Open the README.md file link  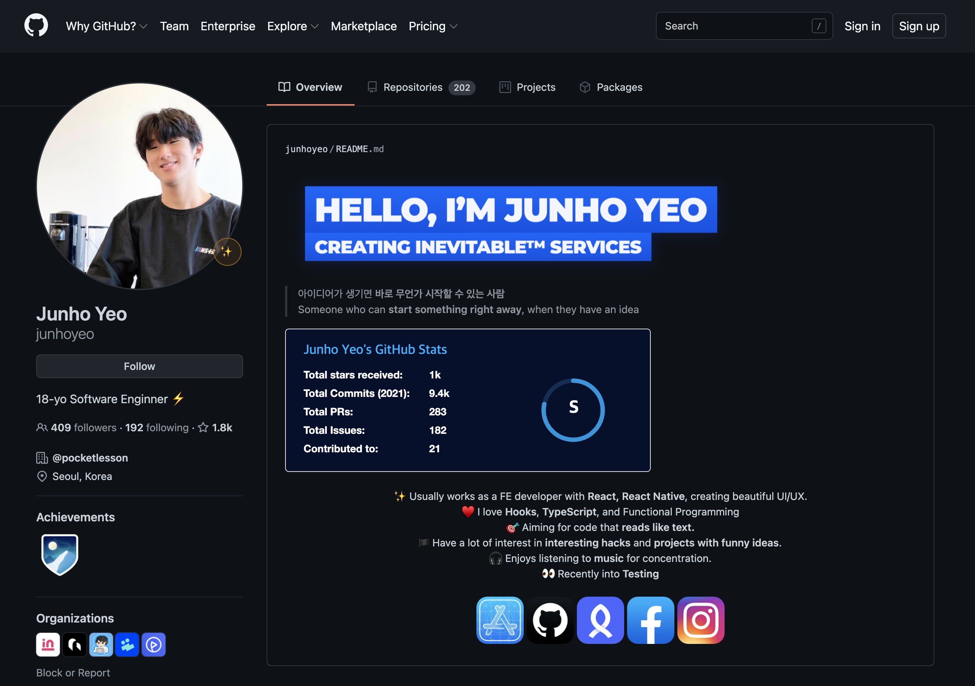360,149
